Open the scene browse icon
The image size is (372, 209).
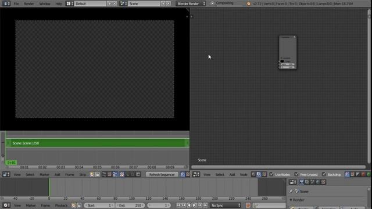point(123,3)
